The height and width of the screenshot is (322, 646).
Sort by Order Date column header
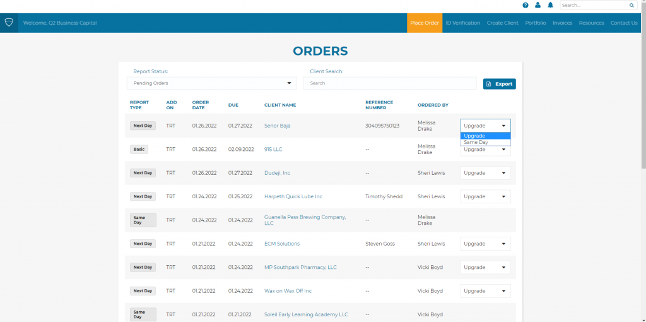click(x=200, y=105)
